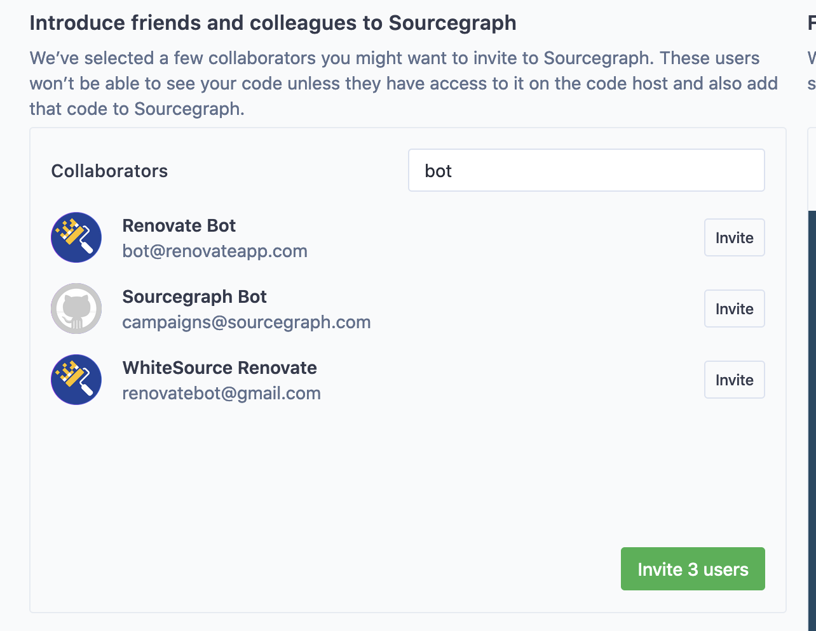Viewport: 816px width, 631px height.
Task: Focus the collaborator search field containing "bot"
Action: [x=586, y=170]
